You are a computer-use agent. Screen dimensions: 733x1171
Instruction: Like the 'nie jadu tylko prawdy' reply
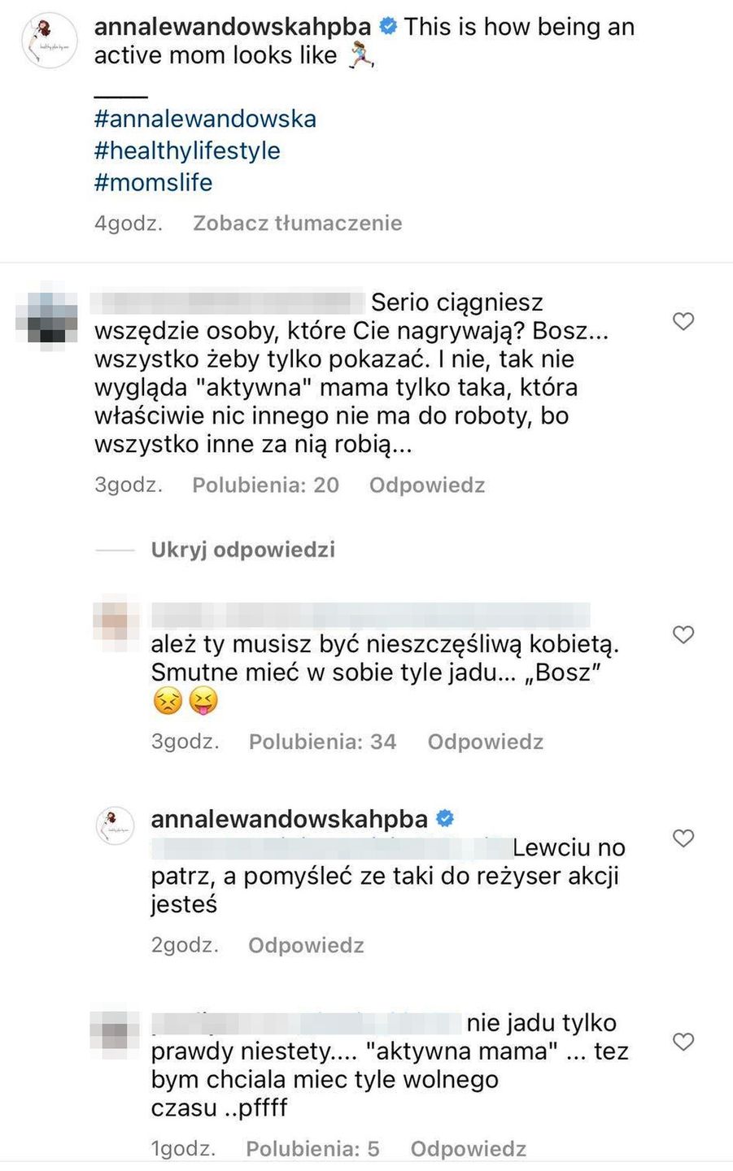click(x=683, y=1042)
